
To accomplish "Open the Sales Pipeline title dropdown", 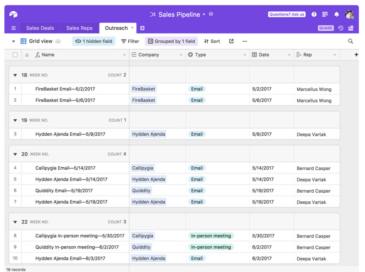I will click(204, 14).
